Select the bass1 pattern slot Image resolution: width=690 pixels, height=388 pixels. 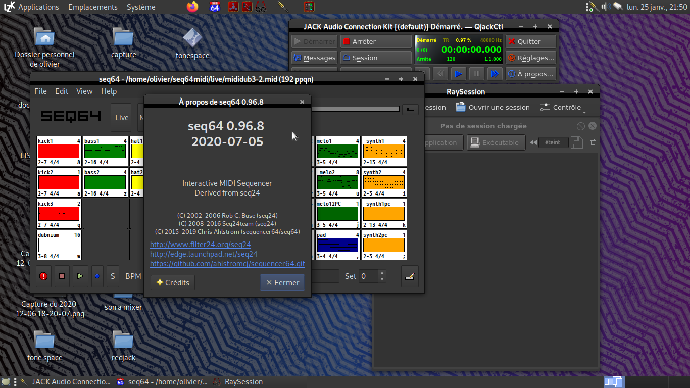(x=106, y=151)
